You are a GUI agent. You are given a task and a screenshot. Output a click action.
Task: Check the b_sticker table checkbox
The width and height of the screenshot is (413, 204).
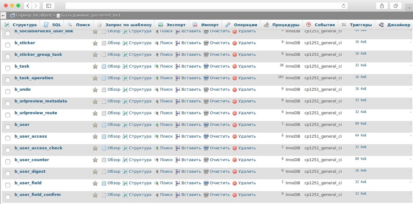8,45
